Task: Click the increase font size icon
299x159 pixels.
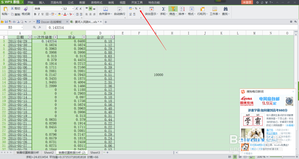Action: click(x=77, y=9)
